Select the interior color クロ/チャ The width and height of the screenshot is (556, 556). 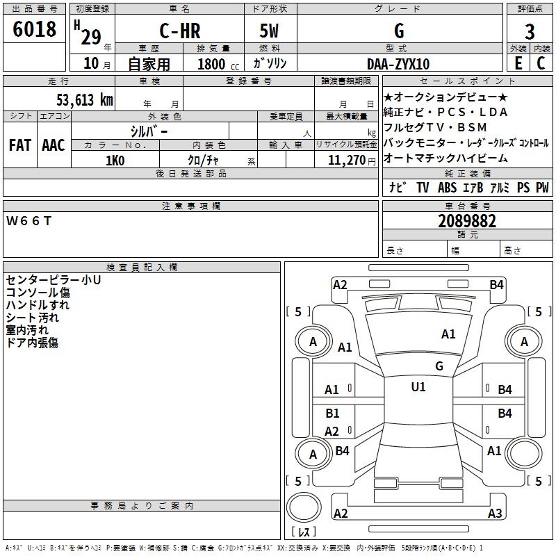point(203,161)
